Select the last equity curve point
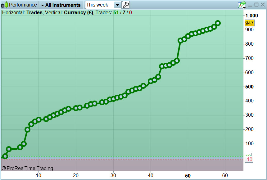The height and width of the screenshot is (180, 267). (218, 23)
